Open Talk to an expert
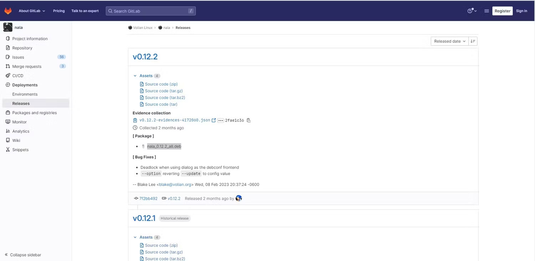 click(85, 11)
